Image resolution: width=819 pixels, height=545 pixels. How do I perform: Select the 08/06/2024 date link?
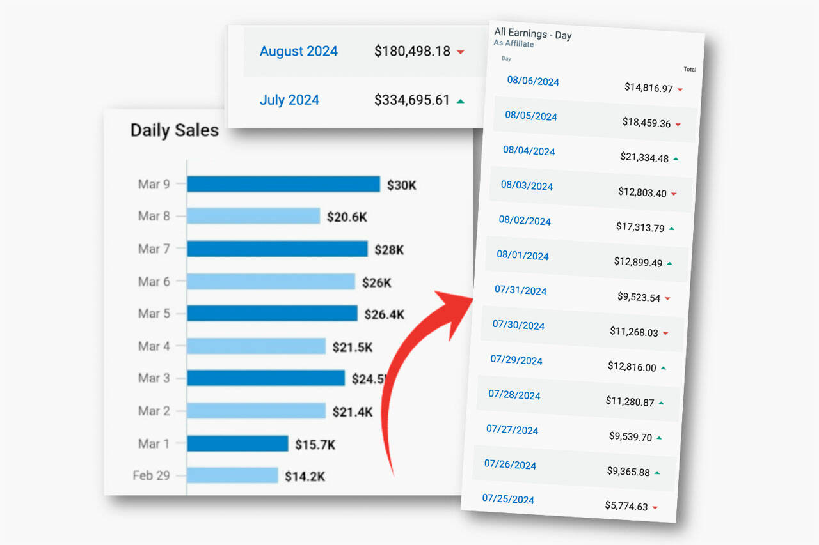coord(533,81)
